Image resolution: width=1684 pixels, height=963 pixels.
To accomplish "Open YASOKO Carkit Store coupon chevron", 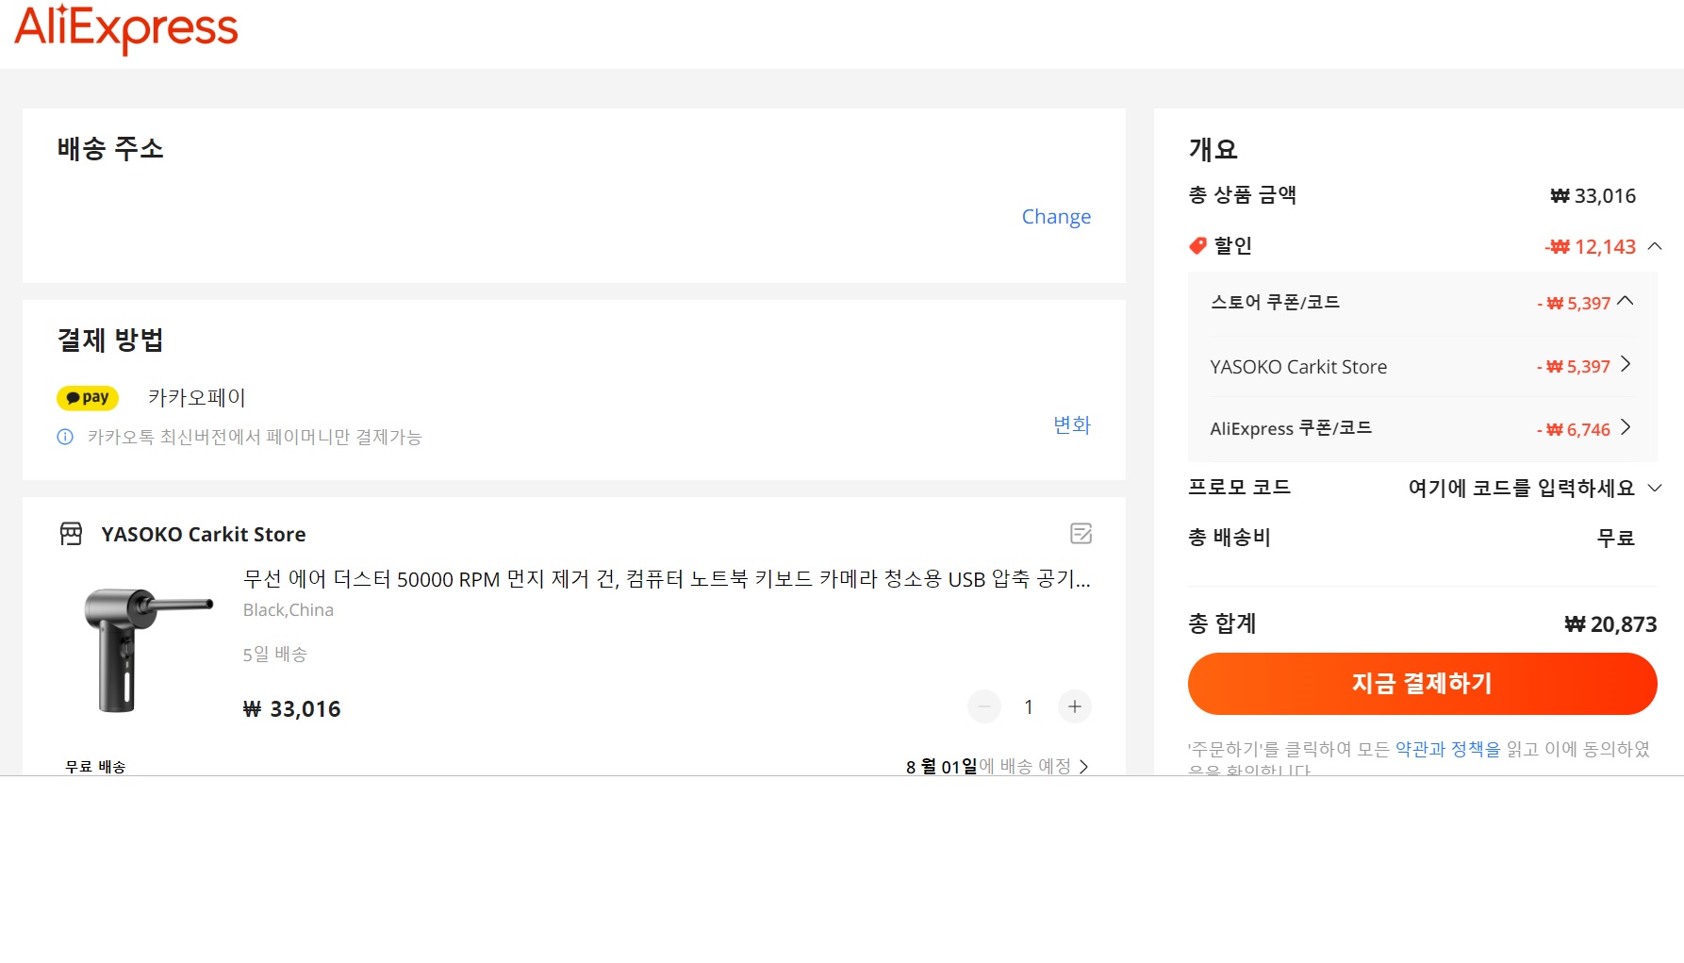I will [x=1626, y=365].
